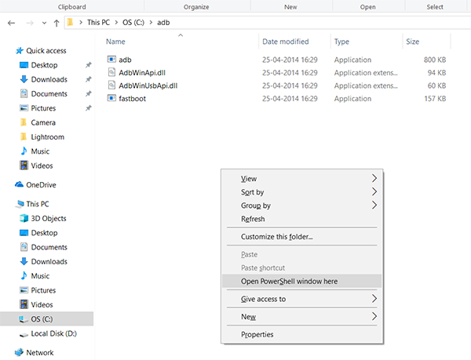Expand the New submenu in context menu

[302, 317]
